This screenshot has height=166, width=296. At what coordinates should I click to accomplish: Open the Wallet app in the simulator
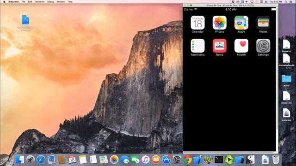point(263,23)
